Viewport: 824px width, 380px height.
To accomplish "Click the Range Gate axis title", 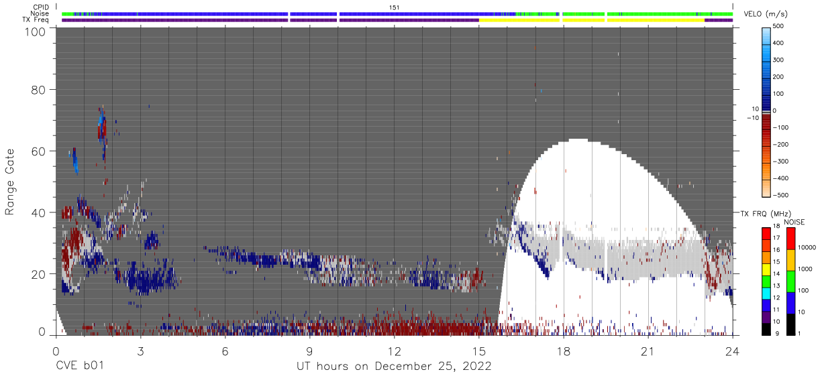I will pyautogui.click(x=10, y=182).
